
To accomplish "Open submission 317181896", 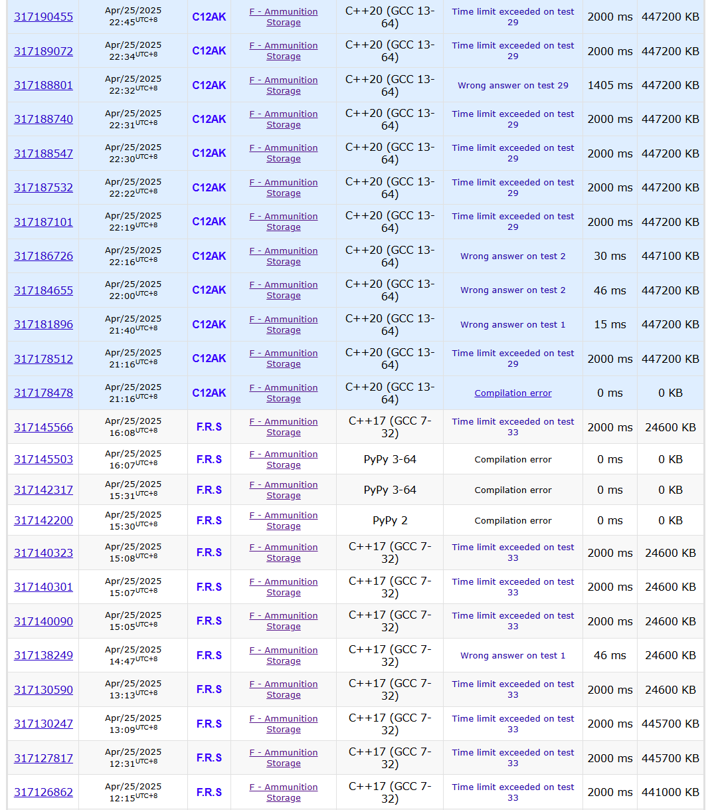I will click(43, 324).
